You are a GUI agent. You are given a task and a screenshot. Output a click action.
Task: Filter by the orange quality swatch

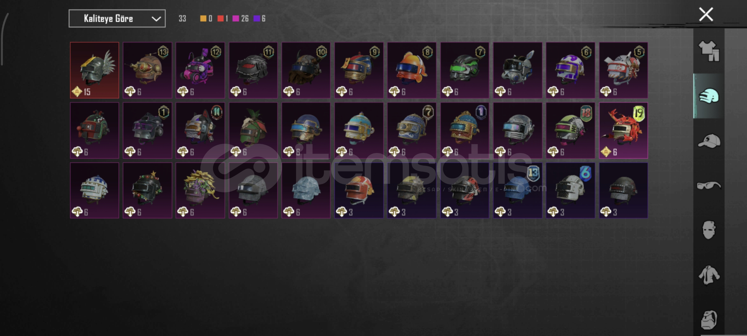pos(203,19)
